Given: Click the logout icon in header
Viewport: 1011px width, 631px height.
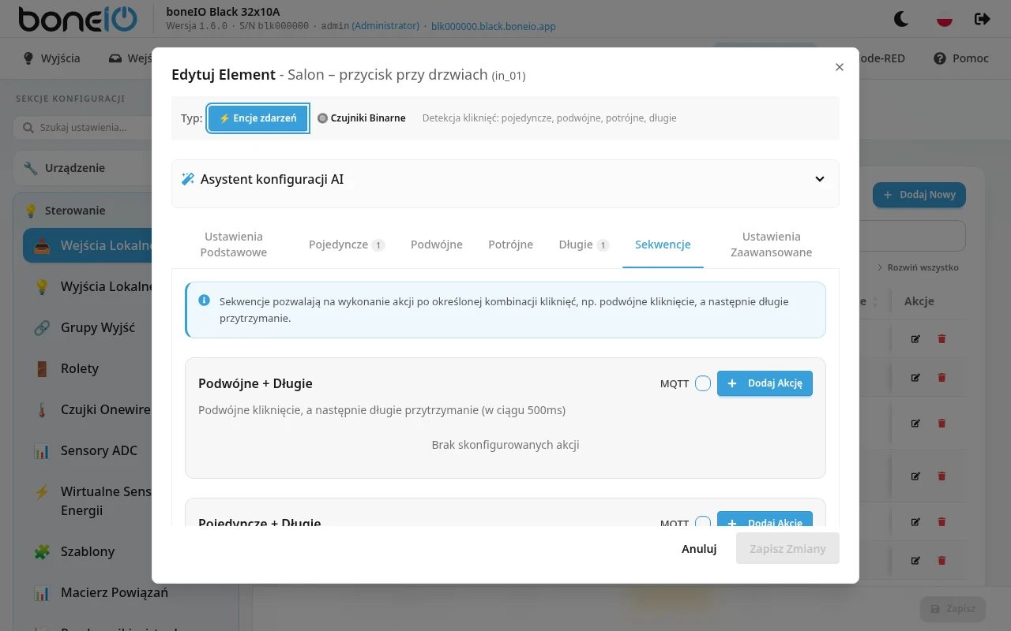Looking at the screenshot, I should [x=982, y=18].
